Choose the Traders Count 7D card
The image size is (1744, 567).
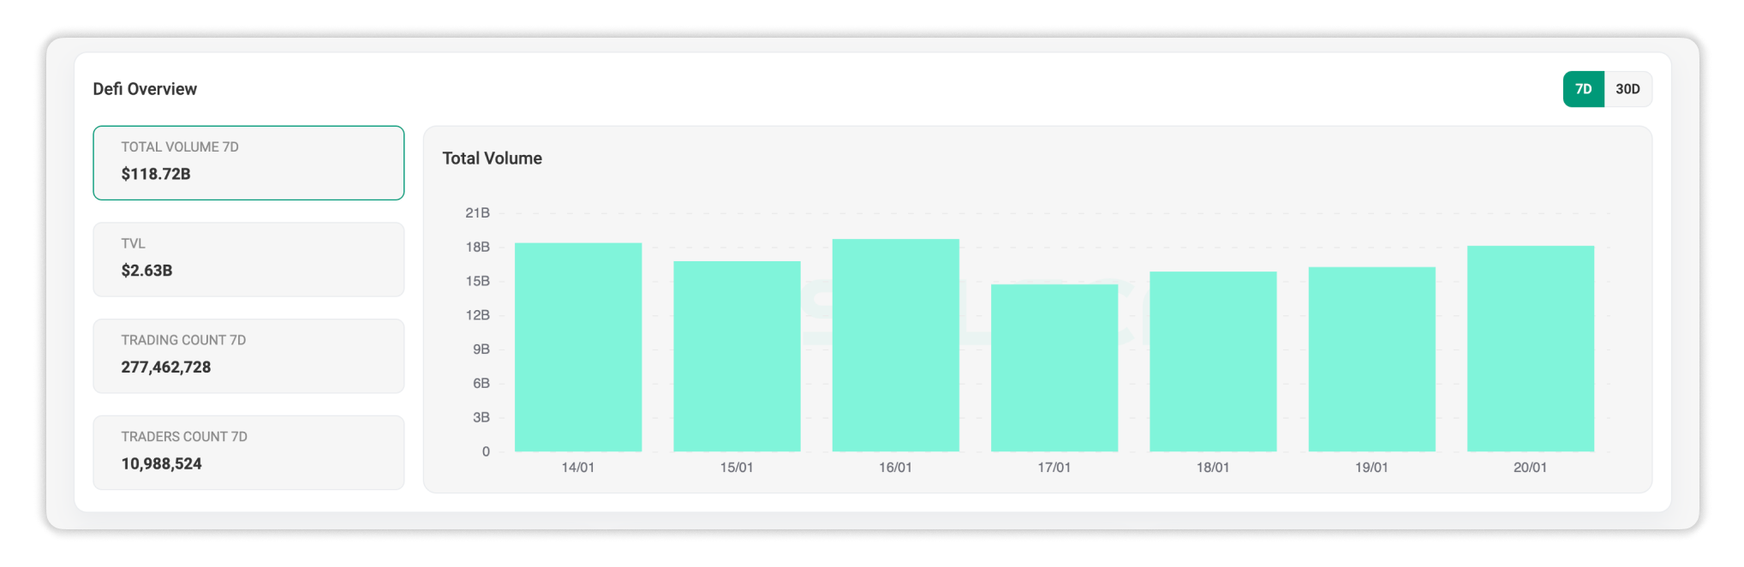[248, 452]
